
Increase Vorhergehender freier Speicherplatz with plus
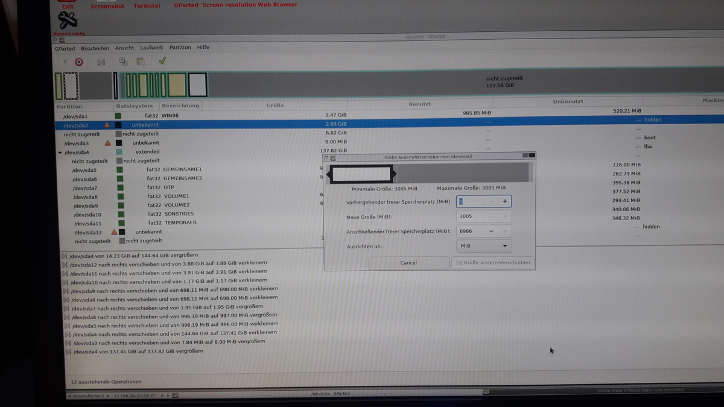pyautogui.click(x=504, y=201)
